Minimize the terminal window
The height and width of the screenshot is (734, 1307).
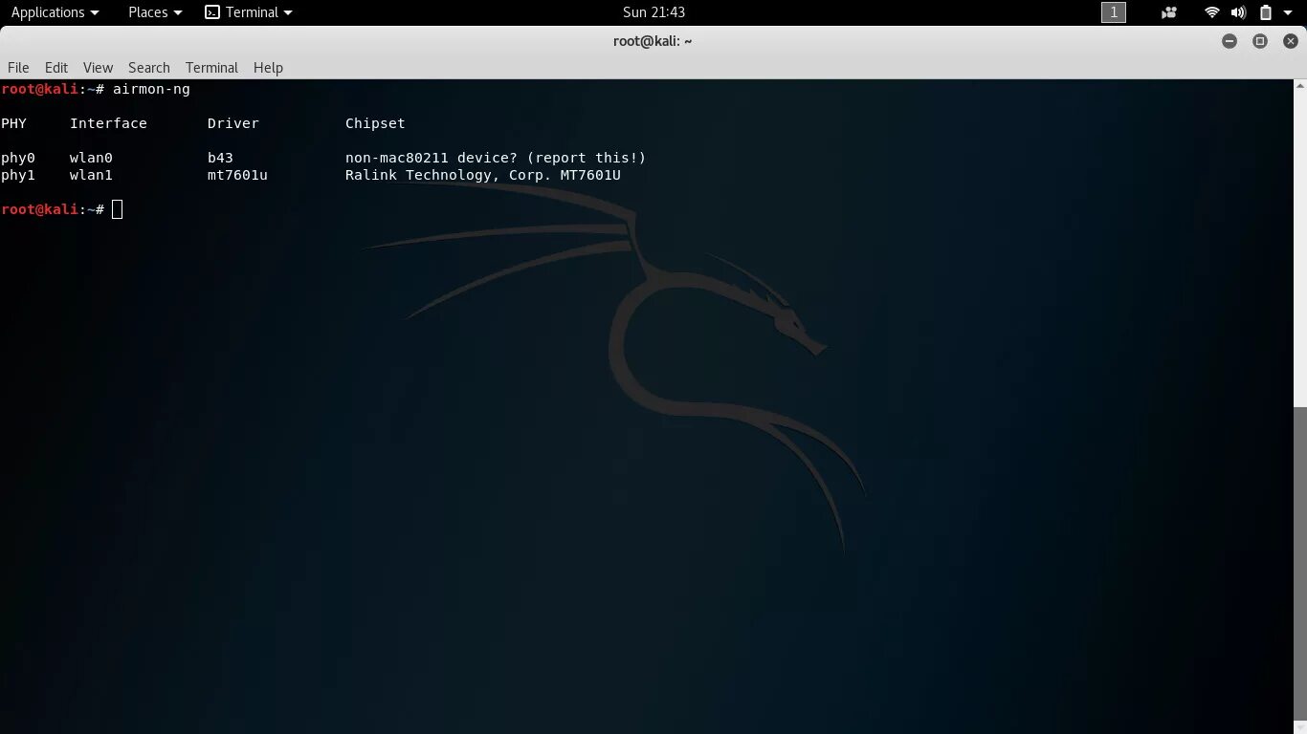(x=1229, y=41)
